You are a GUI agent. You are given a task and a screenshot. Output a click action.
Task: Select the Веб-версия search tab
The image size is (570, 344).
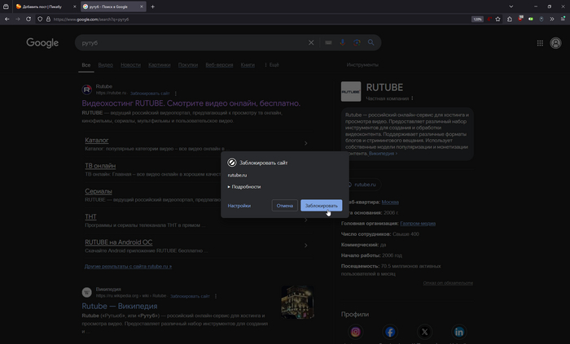coord(219,65)
